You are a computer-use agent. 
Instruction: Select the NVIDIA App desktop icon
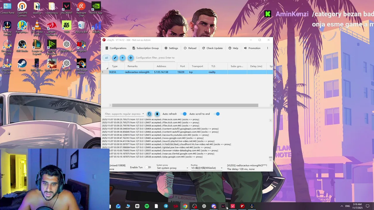pyautogui.click(x=96, y=8)
